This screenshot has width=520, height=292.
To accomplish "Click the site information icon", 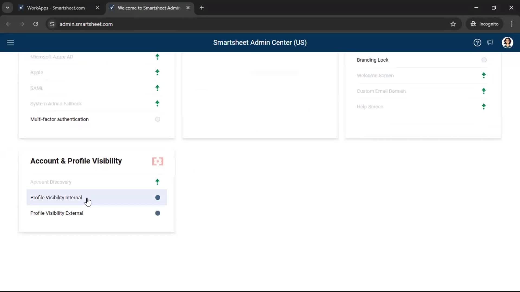I will 52,24.
